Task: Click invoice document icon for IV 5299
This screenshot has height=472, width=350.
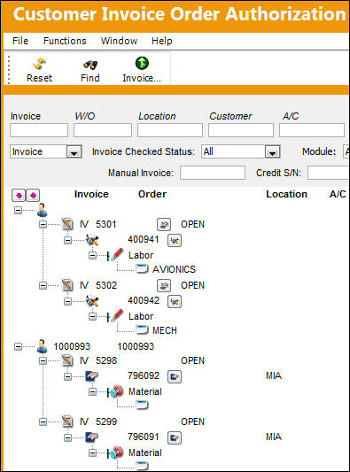Action: point(67,422)
